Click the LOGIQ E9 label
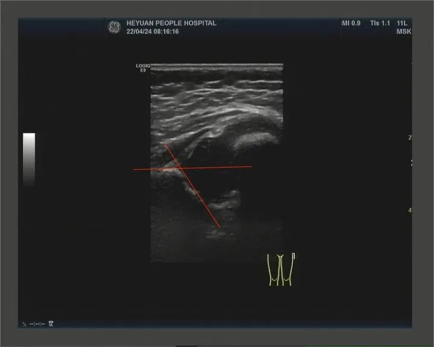 (143, 68)
